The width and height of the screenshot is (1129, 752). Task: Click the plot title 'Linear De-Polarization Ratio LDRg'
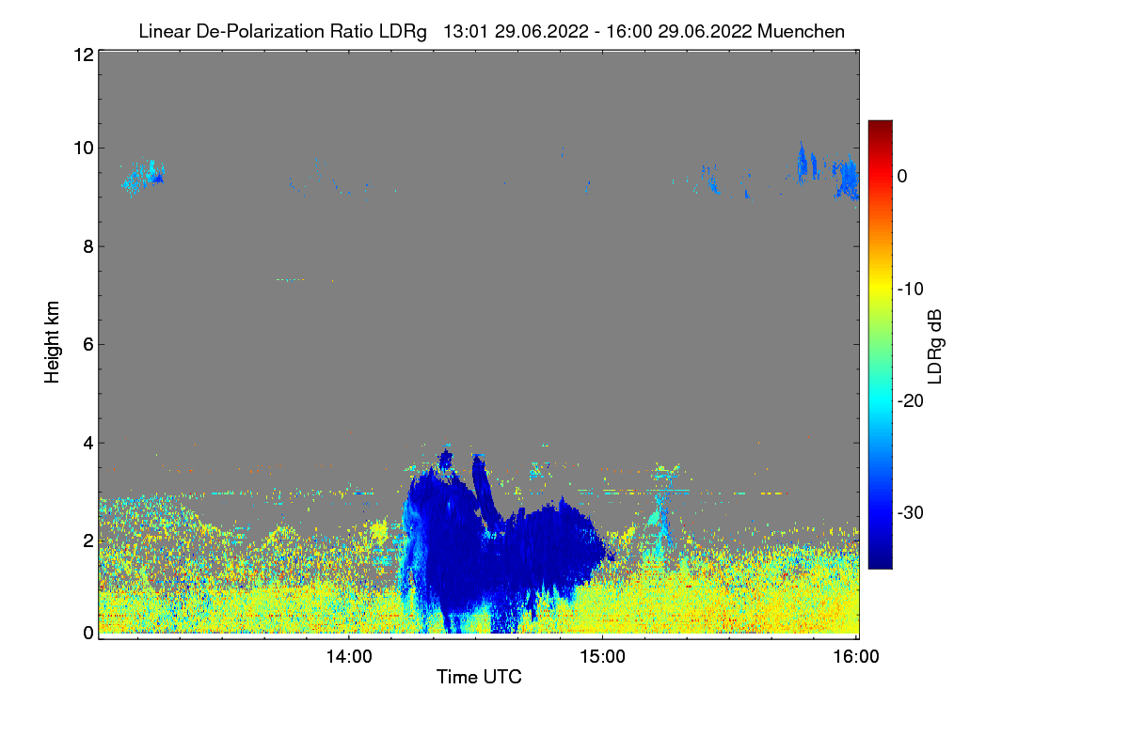pyautogui.click(x=282, y=32)
